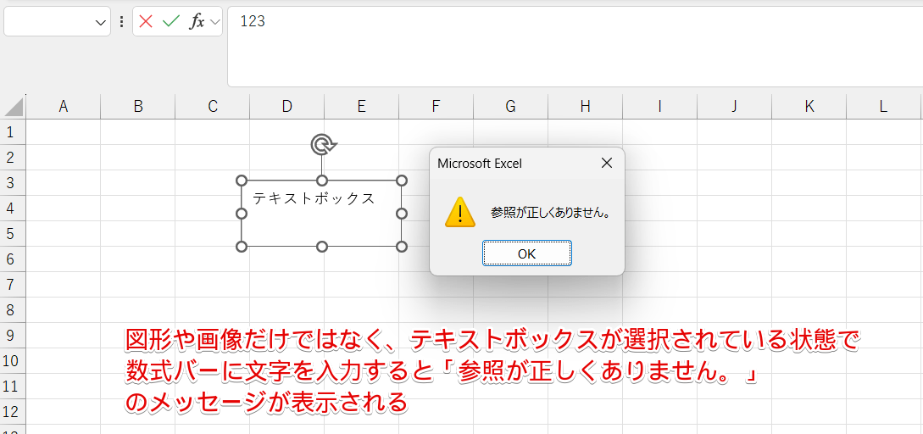The height and width of the screenshot is (434, 923).
Task: Click the Select All corner triangle
Action: click(13, 107)
